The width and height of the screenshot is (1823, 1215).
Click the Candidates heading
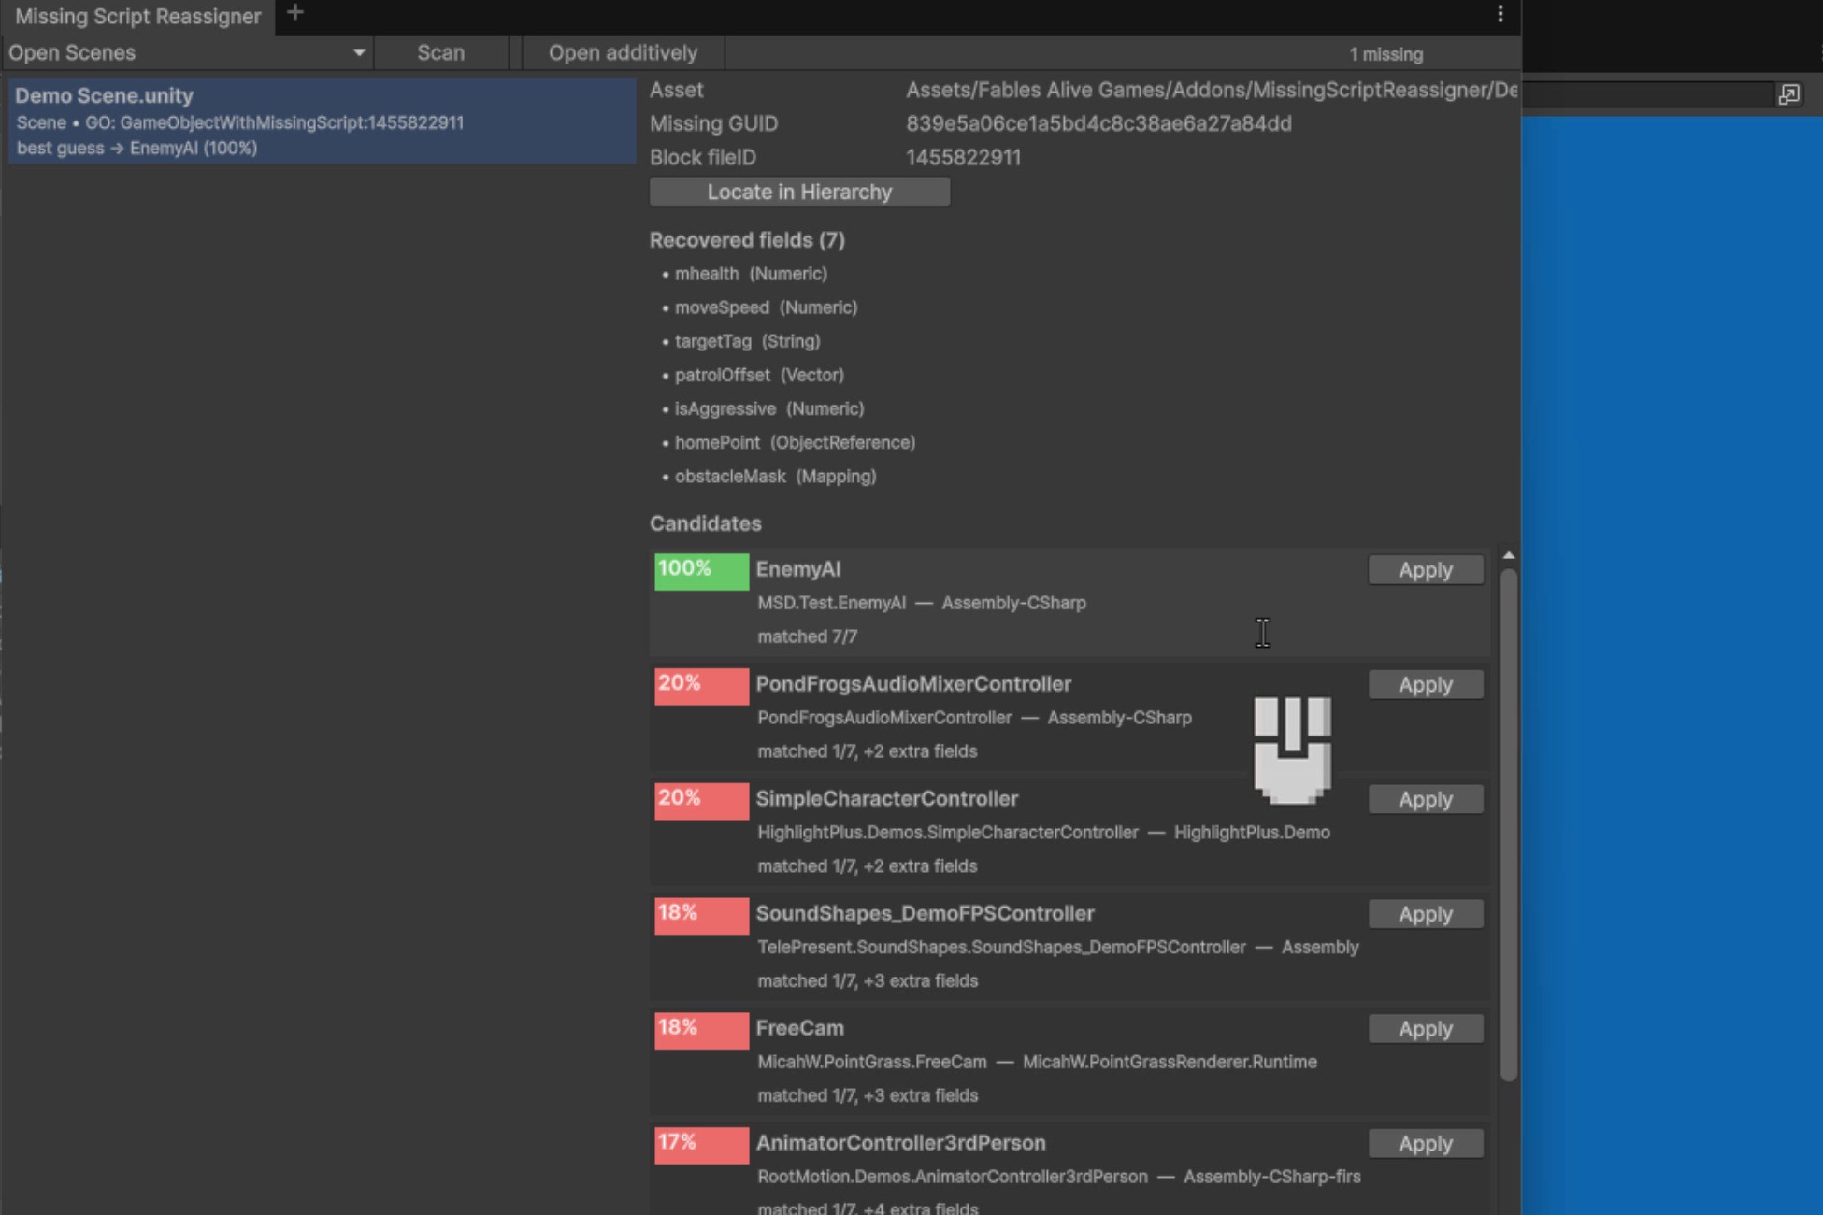click(705, 523)
